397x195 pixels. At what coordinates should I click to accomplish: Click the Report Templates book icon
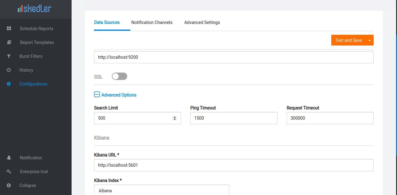pos(9,42)
